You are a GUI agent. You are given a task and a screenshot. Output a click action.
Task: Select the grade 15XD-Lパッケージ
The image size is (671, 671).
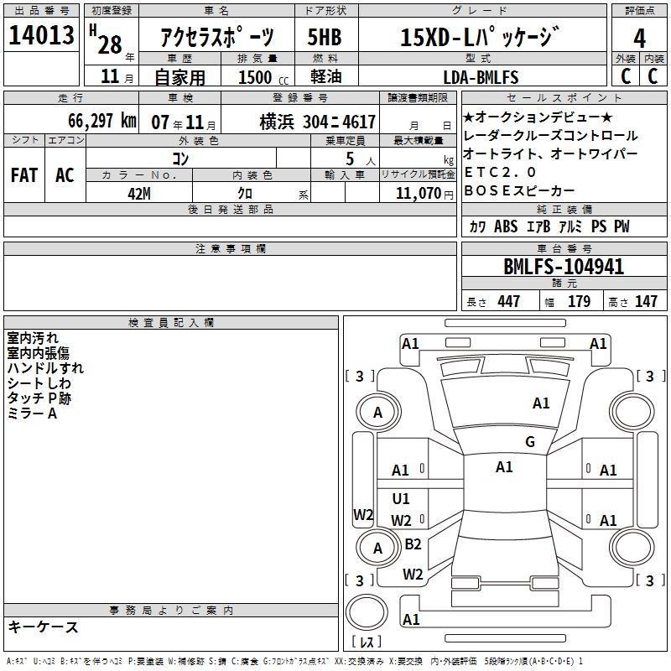point(480,37)
